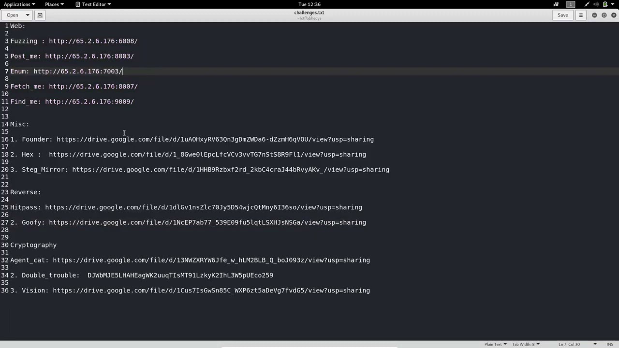Click the Double_trouble cipher string
Image resolution: width=619 pixels, height=348 pixels.
pos(180,275)
